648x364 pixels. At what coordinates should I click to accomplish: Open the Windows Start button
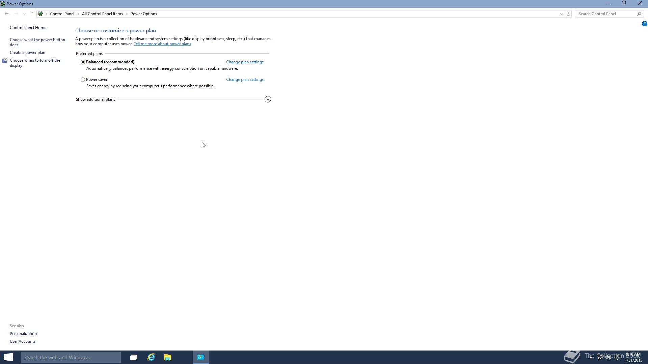[x=8, y=357]
